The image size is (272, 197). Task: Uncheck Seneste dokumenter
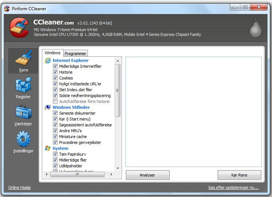coord(55,113)
